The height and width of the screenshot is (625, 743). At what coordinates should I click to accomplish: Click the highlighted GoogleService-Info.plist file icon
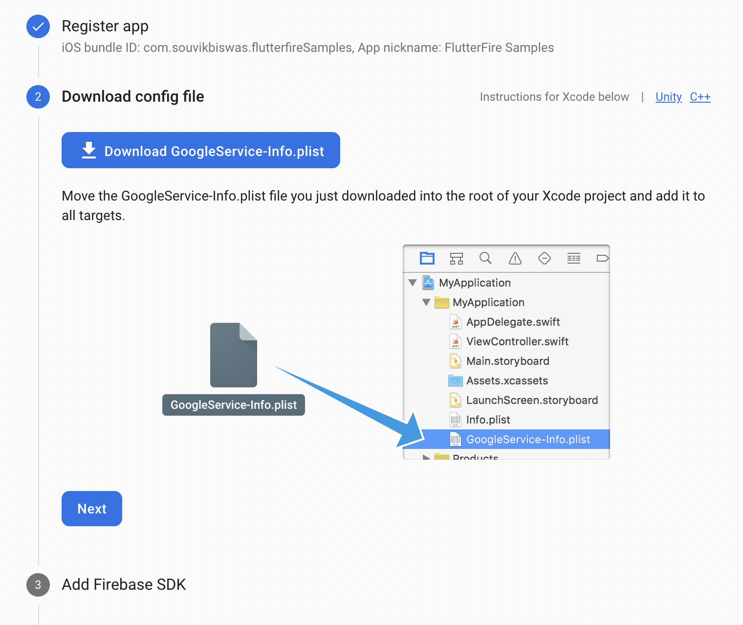click(x=456, y=439)
